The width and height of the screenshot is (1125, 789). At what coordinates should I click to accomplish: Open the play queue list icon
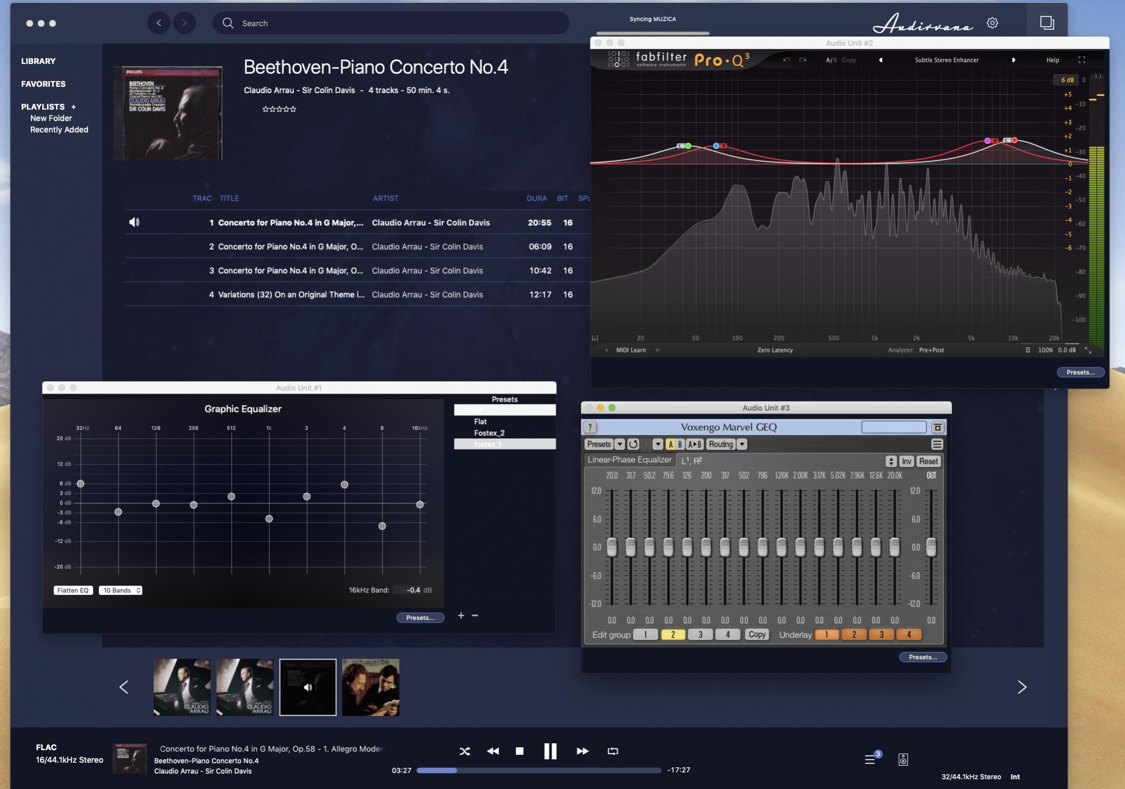tap(870, 759)
